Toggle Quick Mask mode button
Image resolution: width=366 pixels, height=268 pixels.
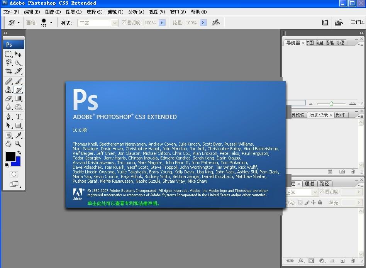[x=14, y=174]
